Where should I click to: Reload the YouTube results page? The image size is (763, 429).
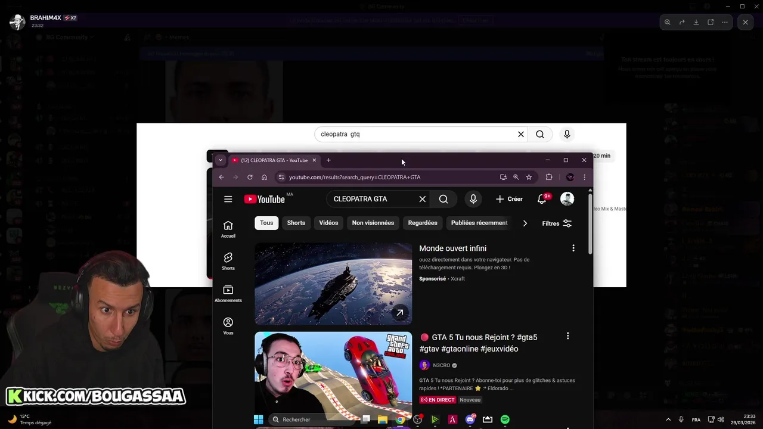click(x=250, y=177)
